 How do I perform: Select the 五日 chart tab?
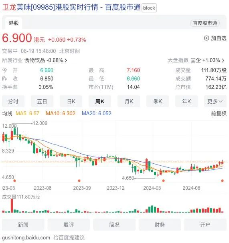coord(42,102)
